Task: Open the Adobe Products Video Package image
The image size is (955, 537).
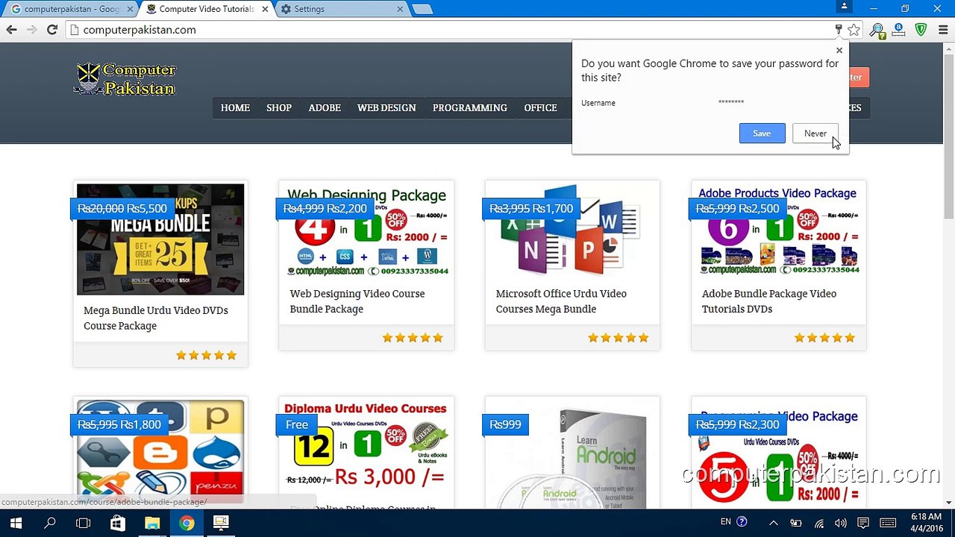Action: (779, 231)
